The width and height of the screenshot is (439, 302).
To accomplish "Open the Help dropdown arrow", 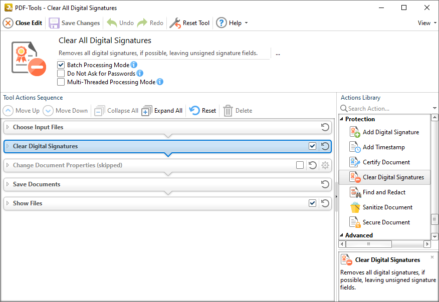I will (x=246, y=23).
